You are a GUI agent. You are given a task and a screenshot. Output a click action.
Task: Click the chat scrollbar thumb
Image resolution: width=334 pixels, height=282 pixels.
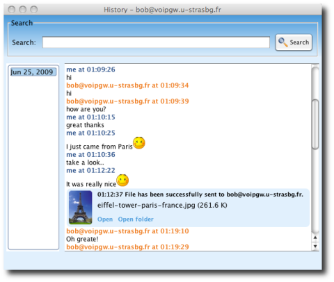pyautogui.click(x=315, y=124)
